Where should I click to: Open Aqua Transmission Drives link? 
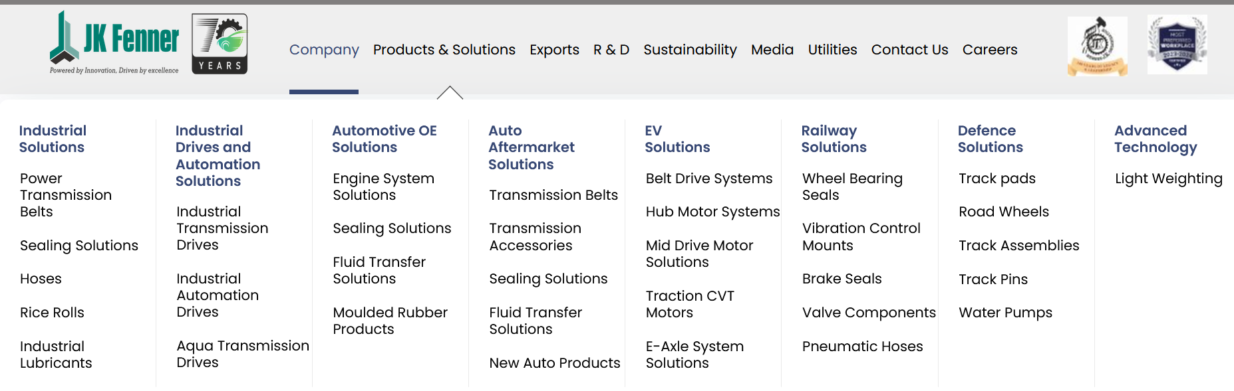coord(243,354)
